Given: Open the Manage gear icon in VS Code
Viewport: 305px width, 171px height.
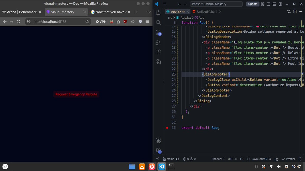Looking at the screenshot, I should 158,150.
